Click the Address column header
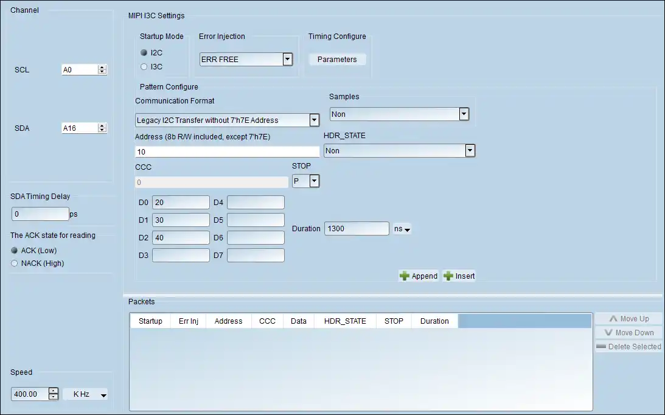Screen dimensions: 665x415 pyautogui.click(x=228, y=321)
